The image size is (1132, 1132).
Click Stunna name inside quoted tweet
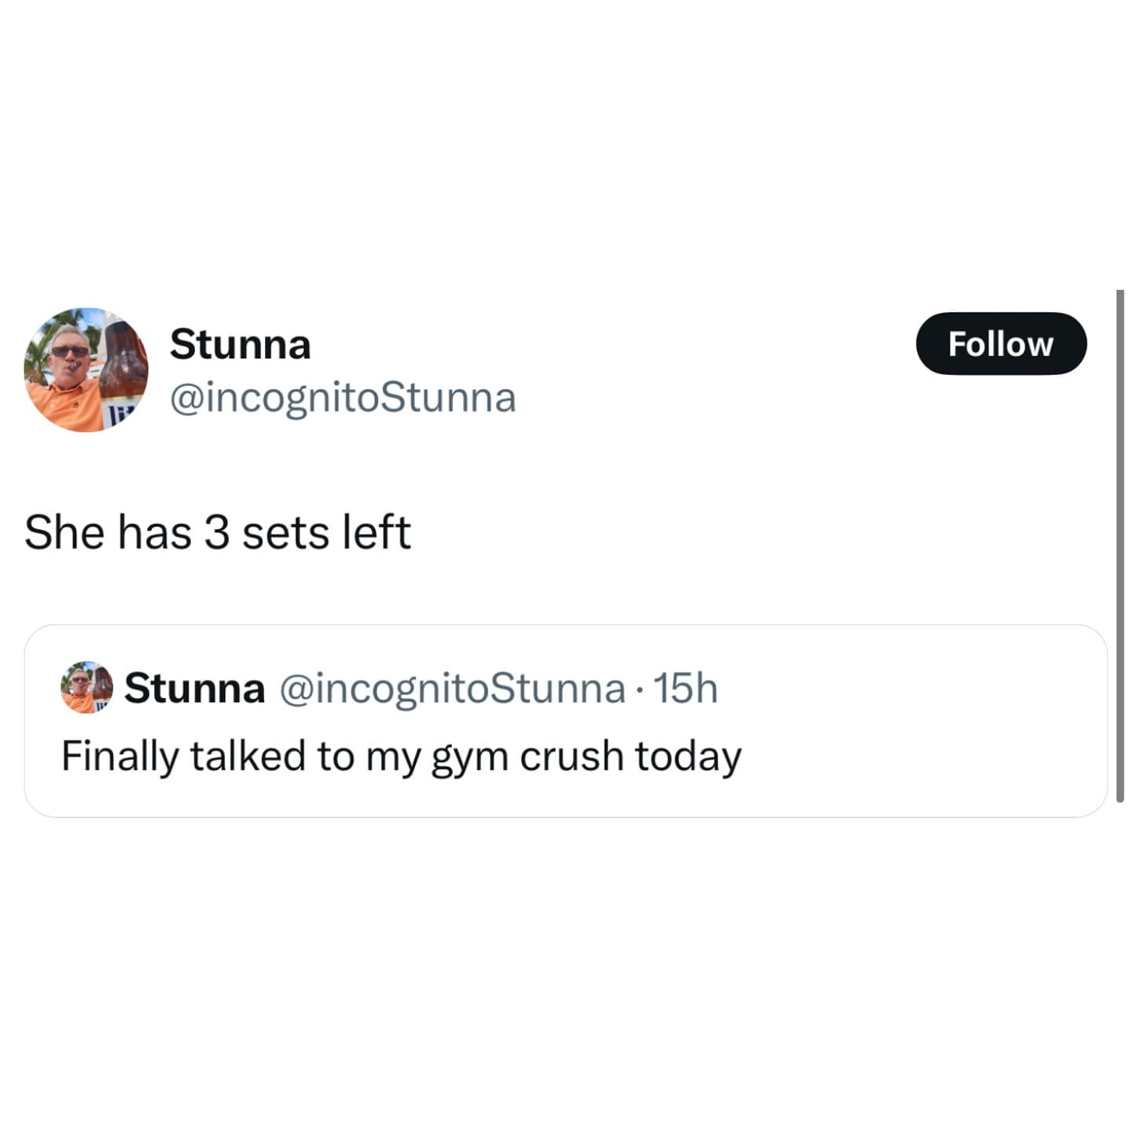(x=194, y=688)
